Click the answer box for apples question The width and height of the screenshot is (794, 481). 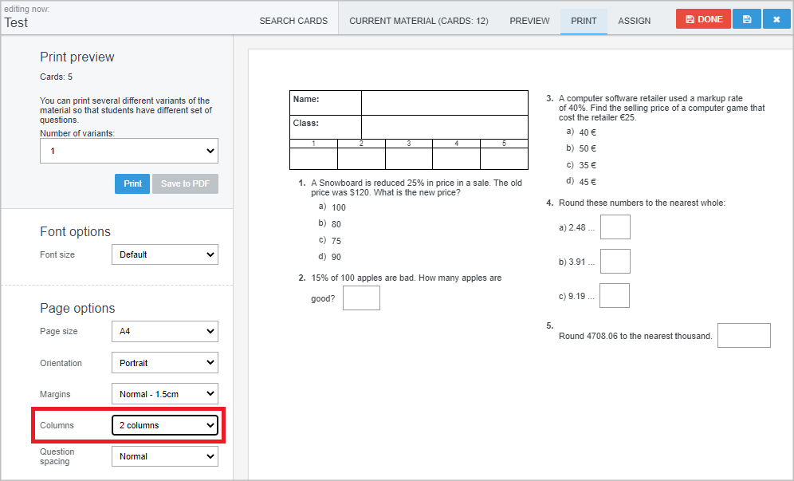pyautogui.click(x=361, y=298)
